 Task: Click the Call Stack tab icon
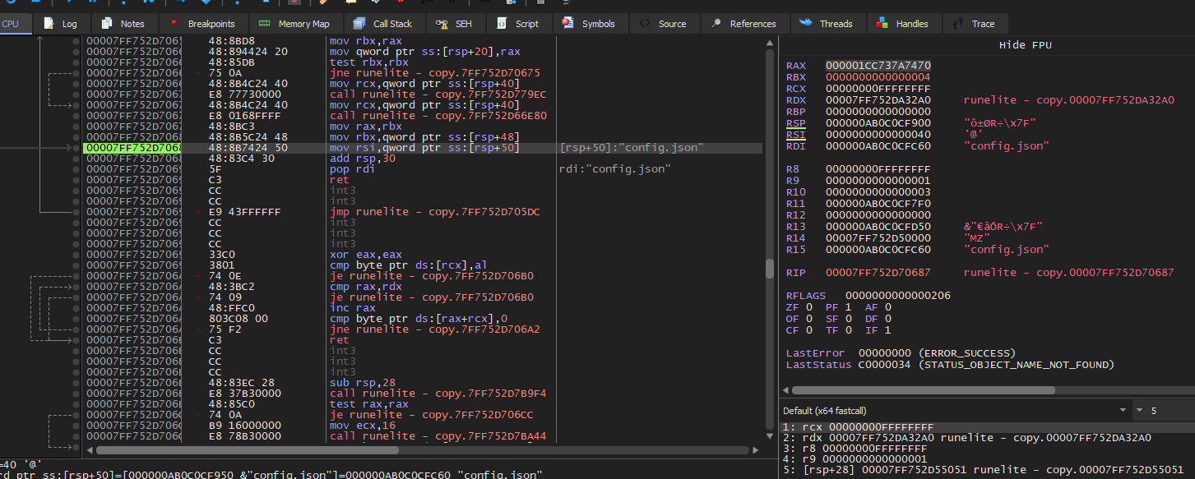point(359,23)
